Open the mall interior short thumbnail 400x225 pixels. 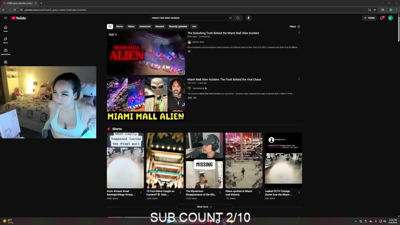pos(165,160)
